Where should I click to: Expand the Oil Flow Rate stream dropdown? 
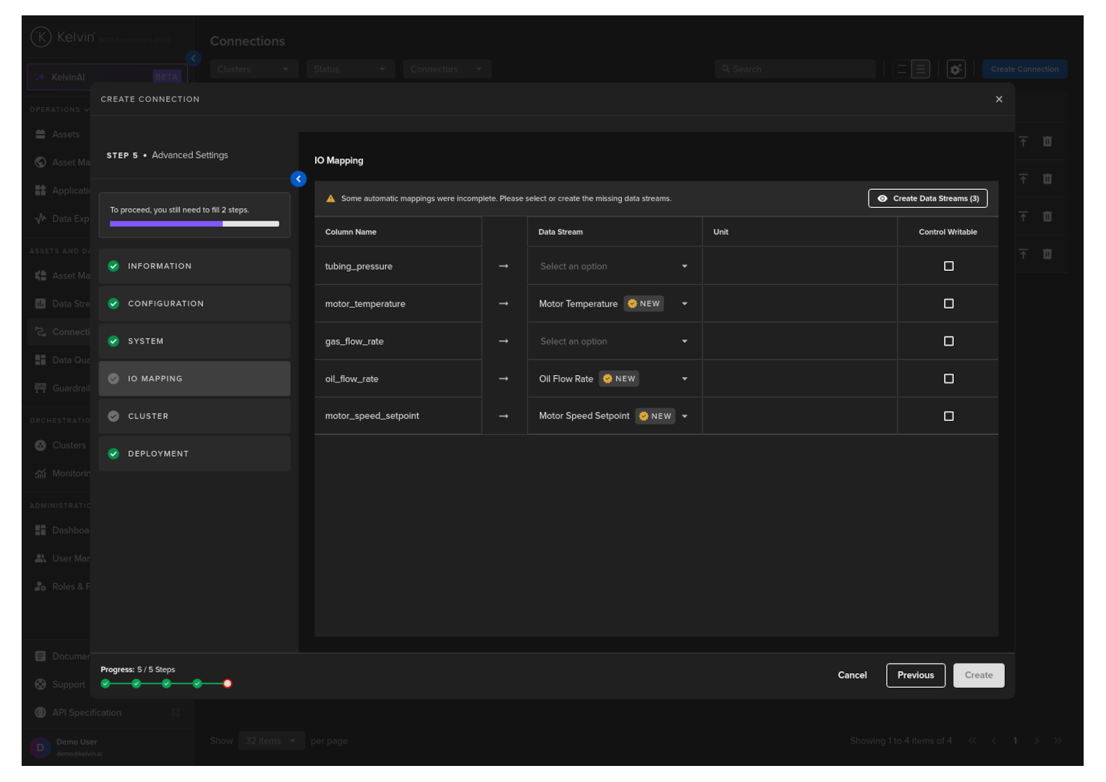(x=684, y=378)
